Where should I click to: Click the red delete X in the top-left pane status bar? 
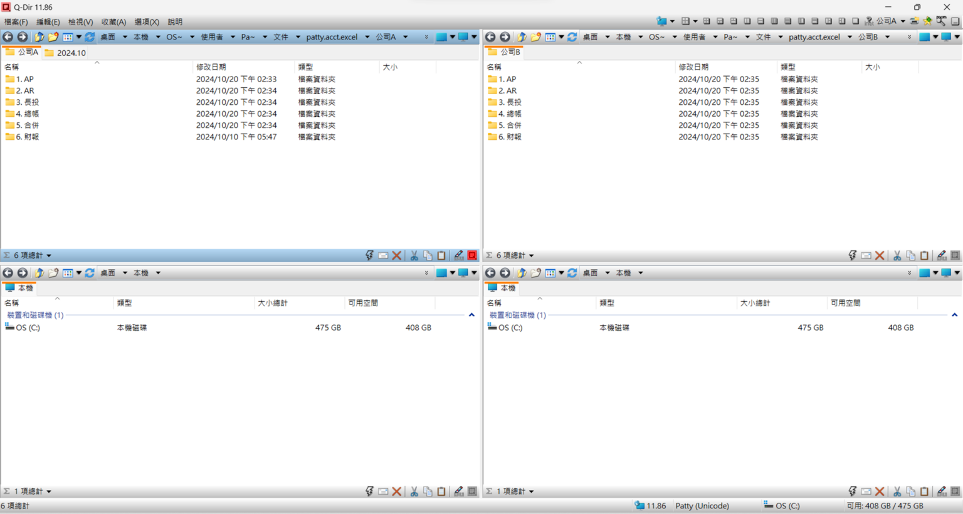pos(397,255)
